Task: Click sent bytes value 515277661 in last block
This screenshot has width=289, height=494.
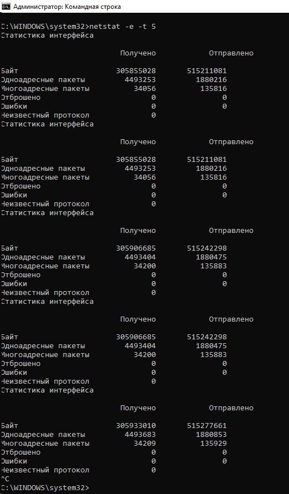Action: [x=207, y=426]
